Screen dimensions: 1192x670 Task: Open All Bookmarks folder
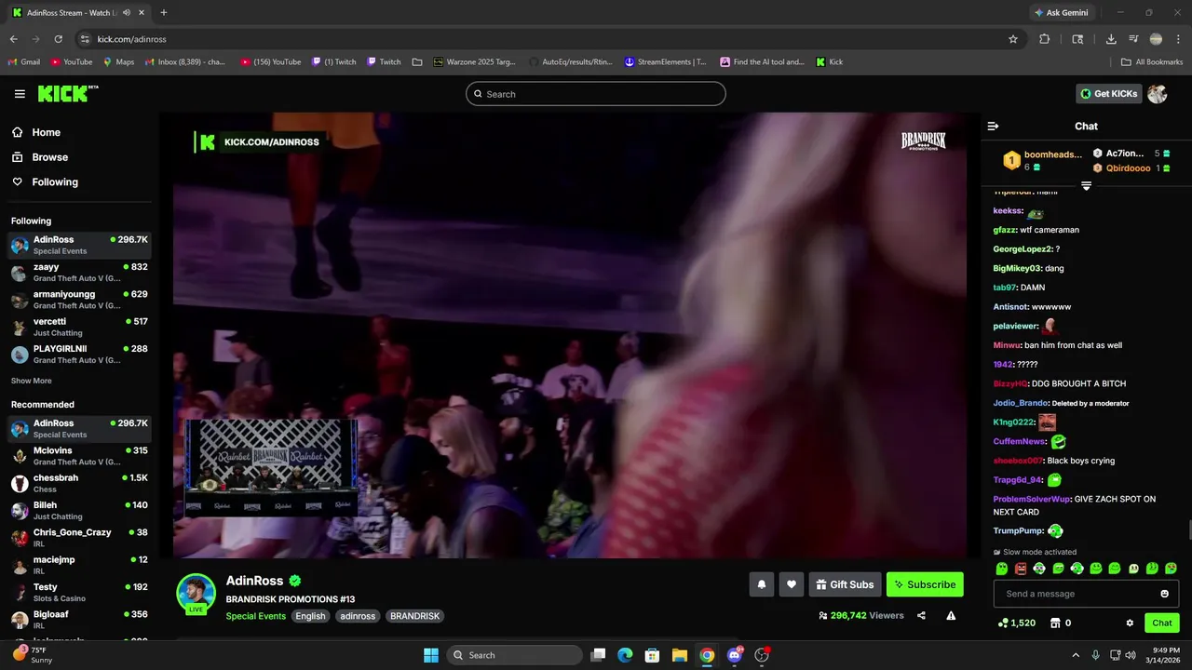point(1152,62)
